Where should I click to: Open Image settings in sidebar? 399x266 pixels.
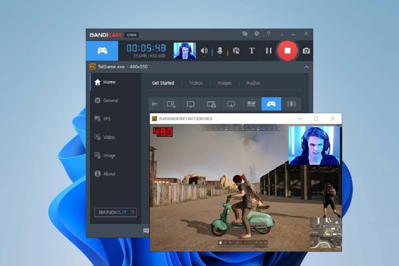(116, 155)
